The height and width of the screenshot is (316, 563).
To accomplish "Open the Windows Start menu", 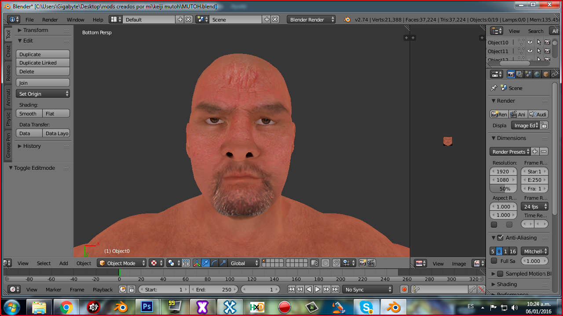I will pyautogui.click(x=12, y=307).
